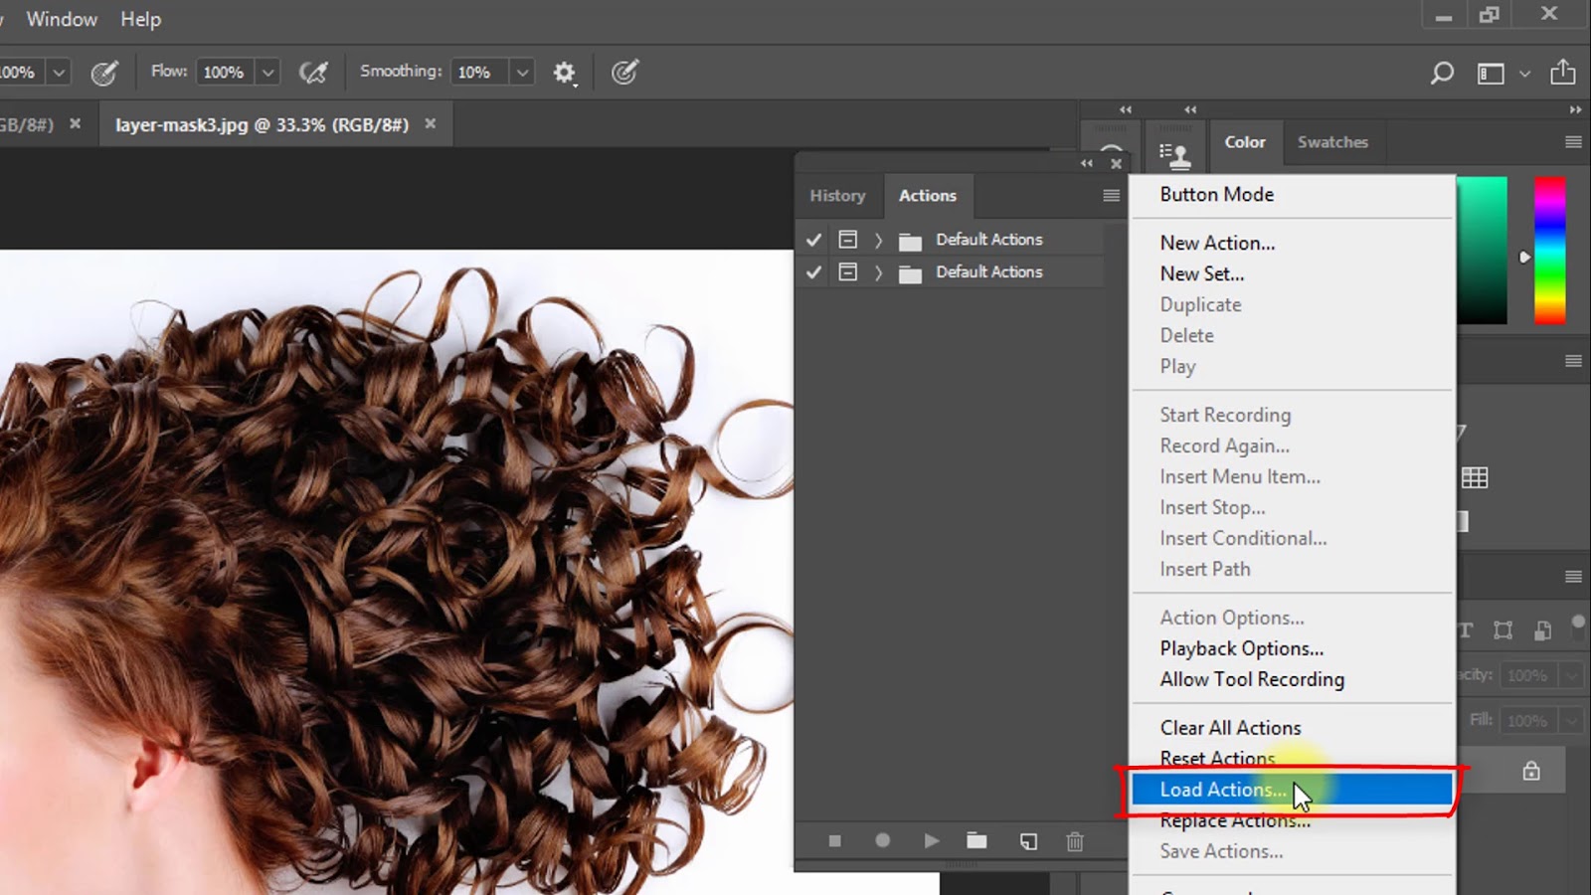Pick a color on the hue spectrum bar
This screenshot has height=895, width=1591.
(1549, 251)
